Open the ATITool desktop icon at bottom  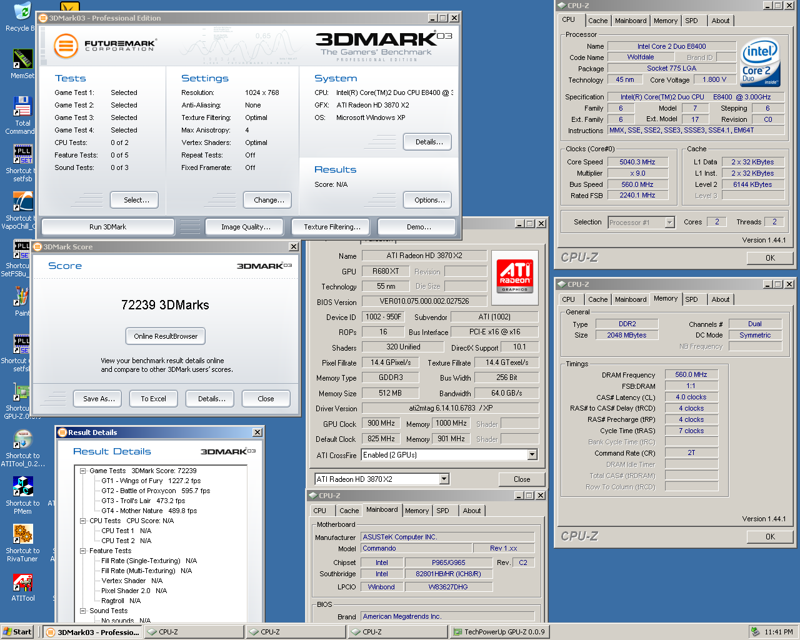[23, 582]
